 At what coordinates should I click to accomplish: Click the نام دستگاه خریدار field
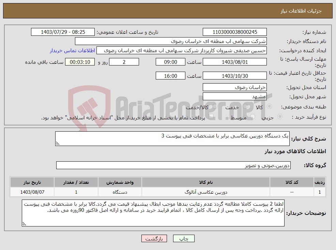click(x=171, y=41)
